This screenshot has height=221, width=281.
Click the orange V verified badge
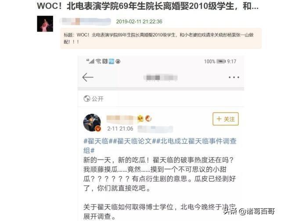pos(98,129)
